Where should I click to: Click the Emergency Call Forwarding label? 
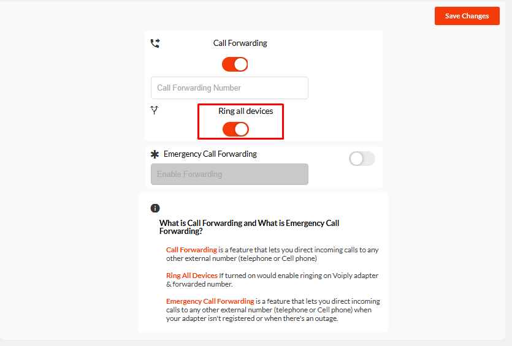pyautogui.click(x=210, y=154)
